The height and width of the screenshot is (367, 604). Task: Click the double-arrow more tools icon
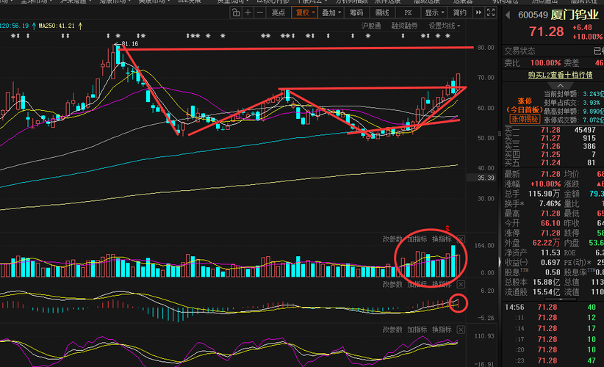(x=478, y=12)
